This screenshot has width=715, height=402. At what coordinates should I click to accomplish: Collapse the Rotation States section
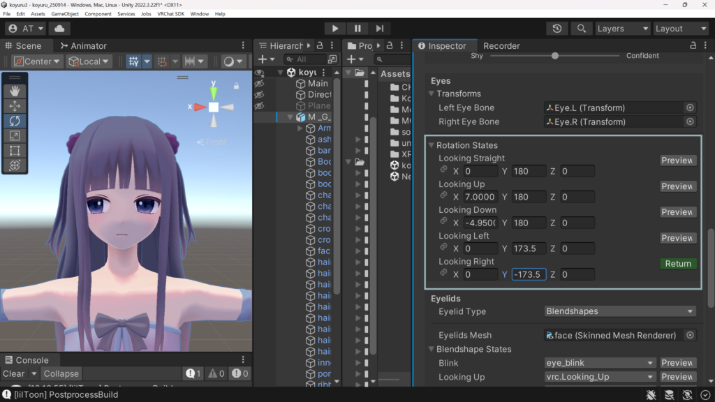pos(432,145)
